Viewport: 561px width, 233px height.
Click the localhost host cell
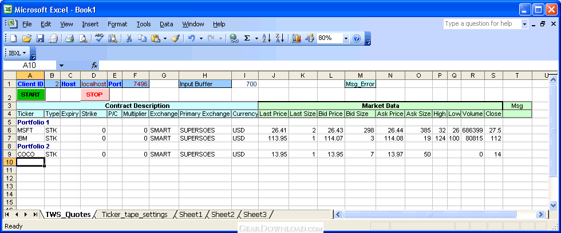pos(94,84)
